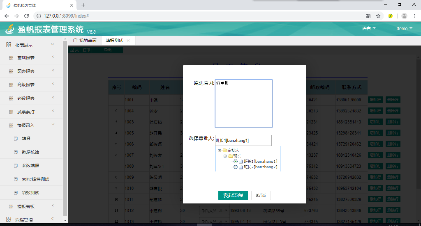Click the green 发起流程 button

233,195
